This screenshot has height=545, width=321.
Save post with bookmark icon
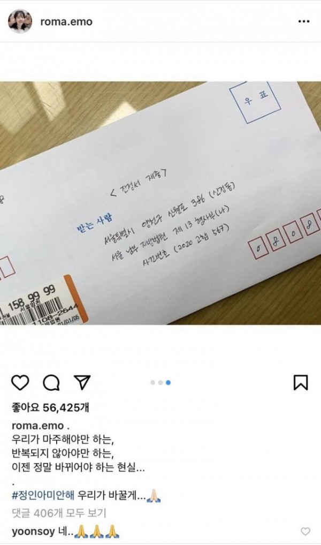301,382
